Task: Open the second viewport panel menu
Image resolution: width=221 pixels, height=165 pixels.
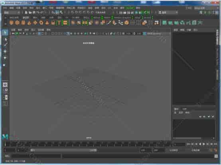Action: point(20,30)
